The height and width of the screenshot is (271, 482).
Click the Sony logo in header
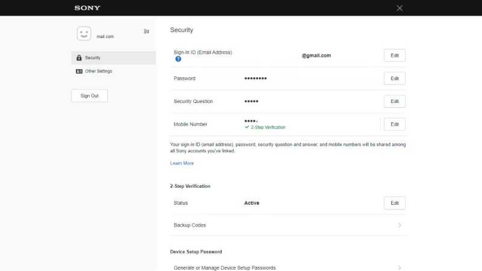tap(87, 8)
